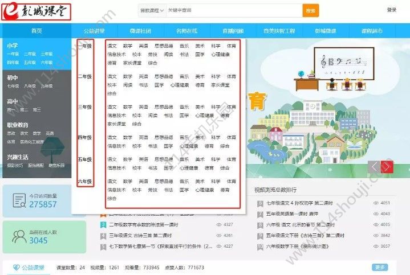The image size is (410, 275).
Task: Click 思想品德 in the 三年级 subject row
Action: click(164, 107)
